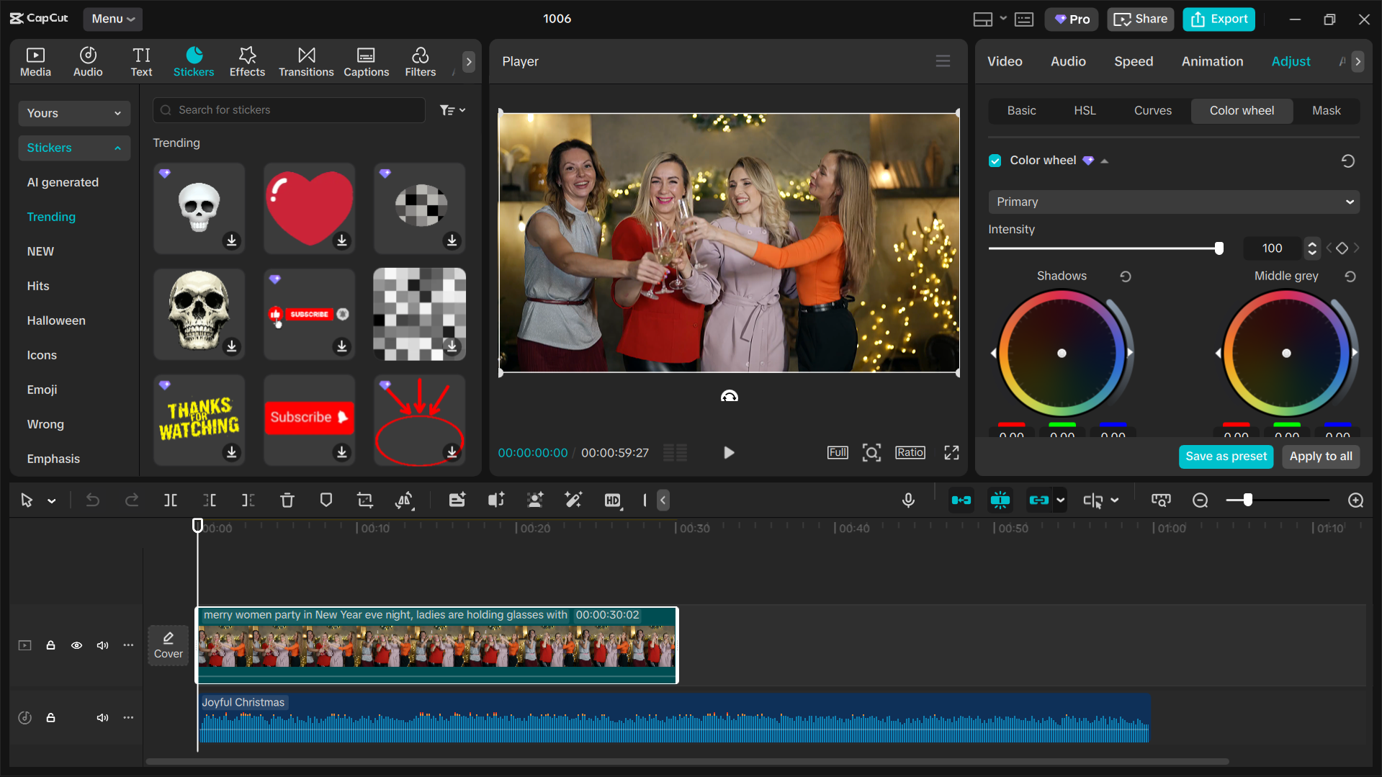Toggle main track magnet
The height and width of the screenshot is (777, 1382).
961,500
